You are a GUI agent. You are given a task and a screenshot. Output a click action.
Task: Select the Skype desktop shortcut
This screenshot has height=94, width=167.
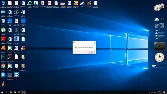[x=3, y=75]
